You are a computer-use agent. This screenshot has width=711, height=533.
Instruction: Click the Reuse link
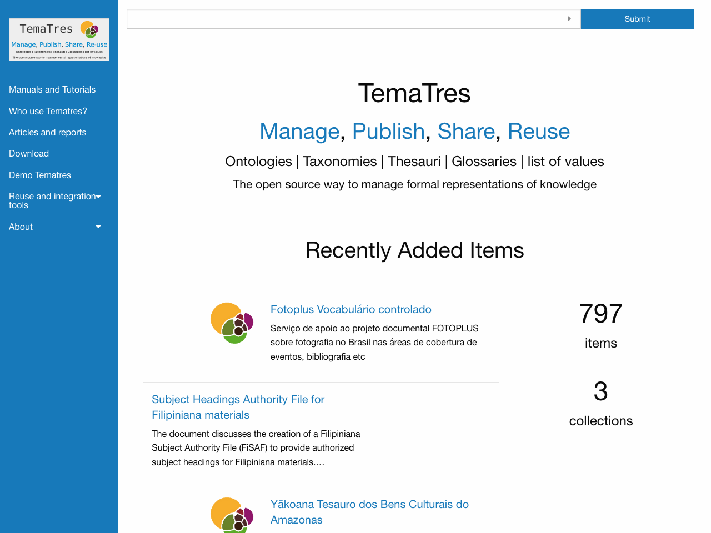[539, 132]
